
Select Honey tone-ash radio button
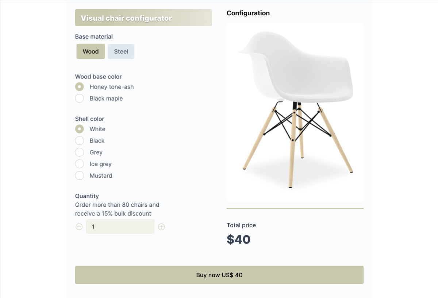pyautogui.click(x=80, y=87)
